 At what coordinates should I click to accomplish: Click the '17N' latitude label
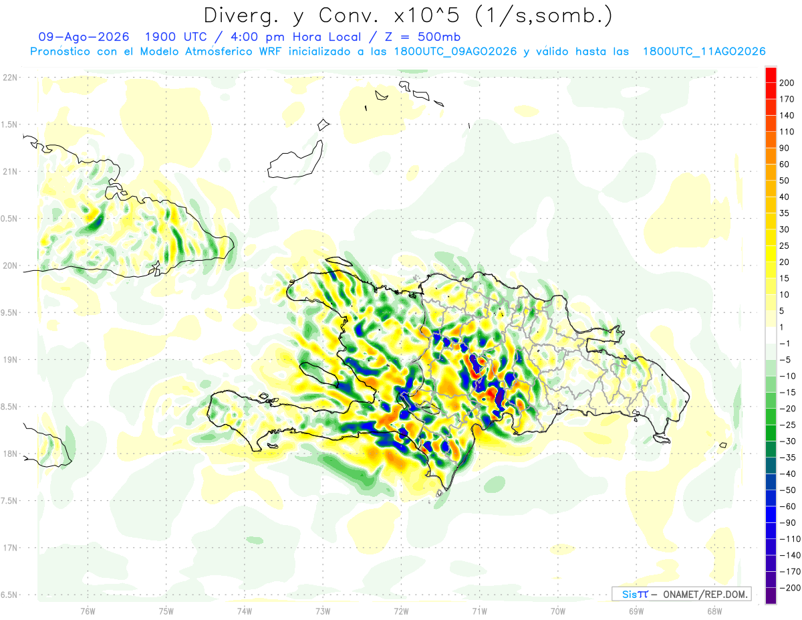[9, 548]
